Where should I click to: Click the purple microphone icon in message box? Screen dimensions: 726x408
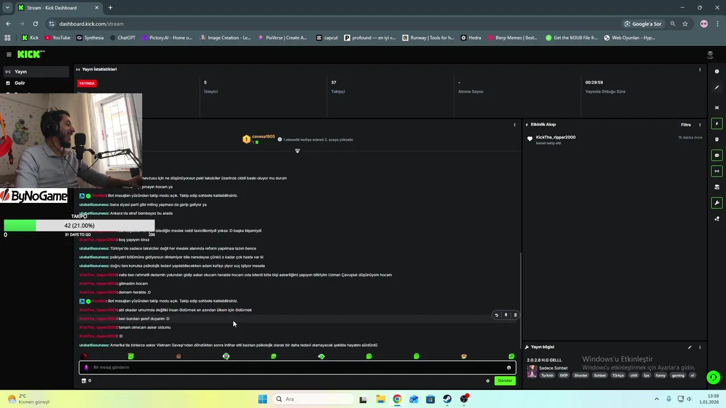tap(86, 367)
